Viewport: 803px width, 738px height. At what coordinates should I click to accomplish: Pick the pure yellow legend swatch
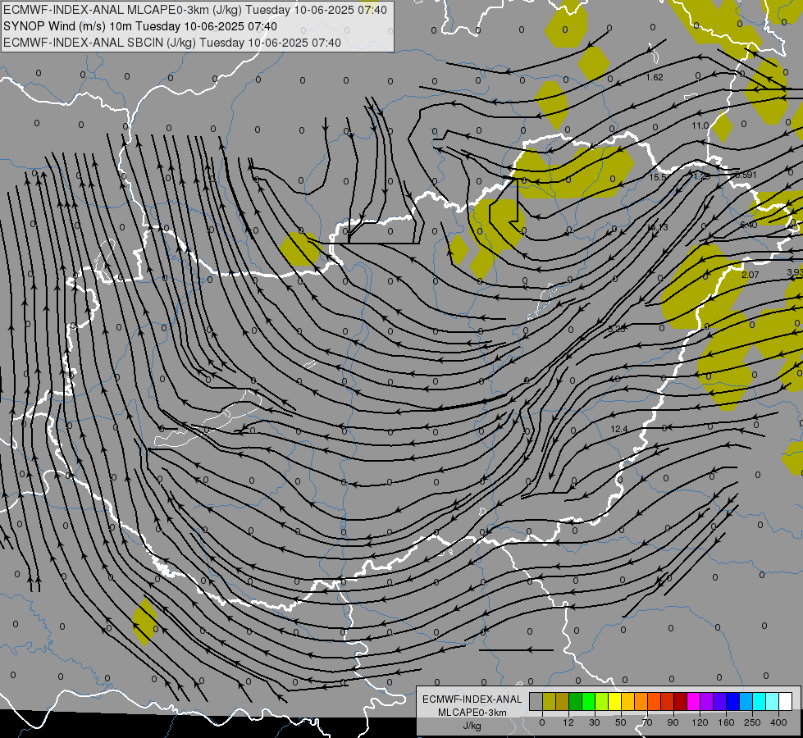pyautogui.click(x=615, y=701)
